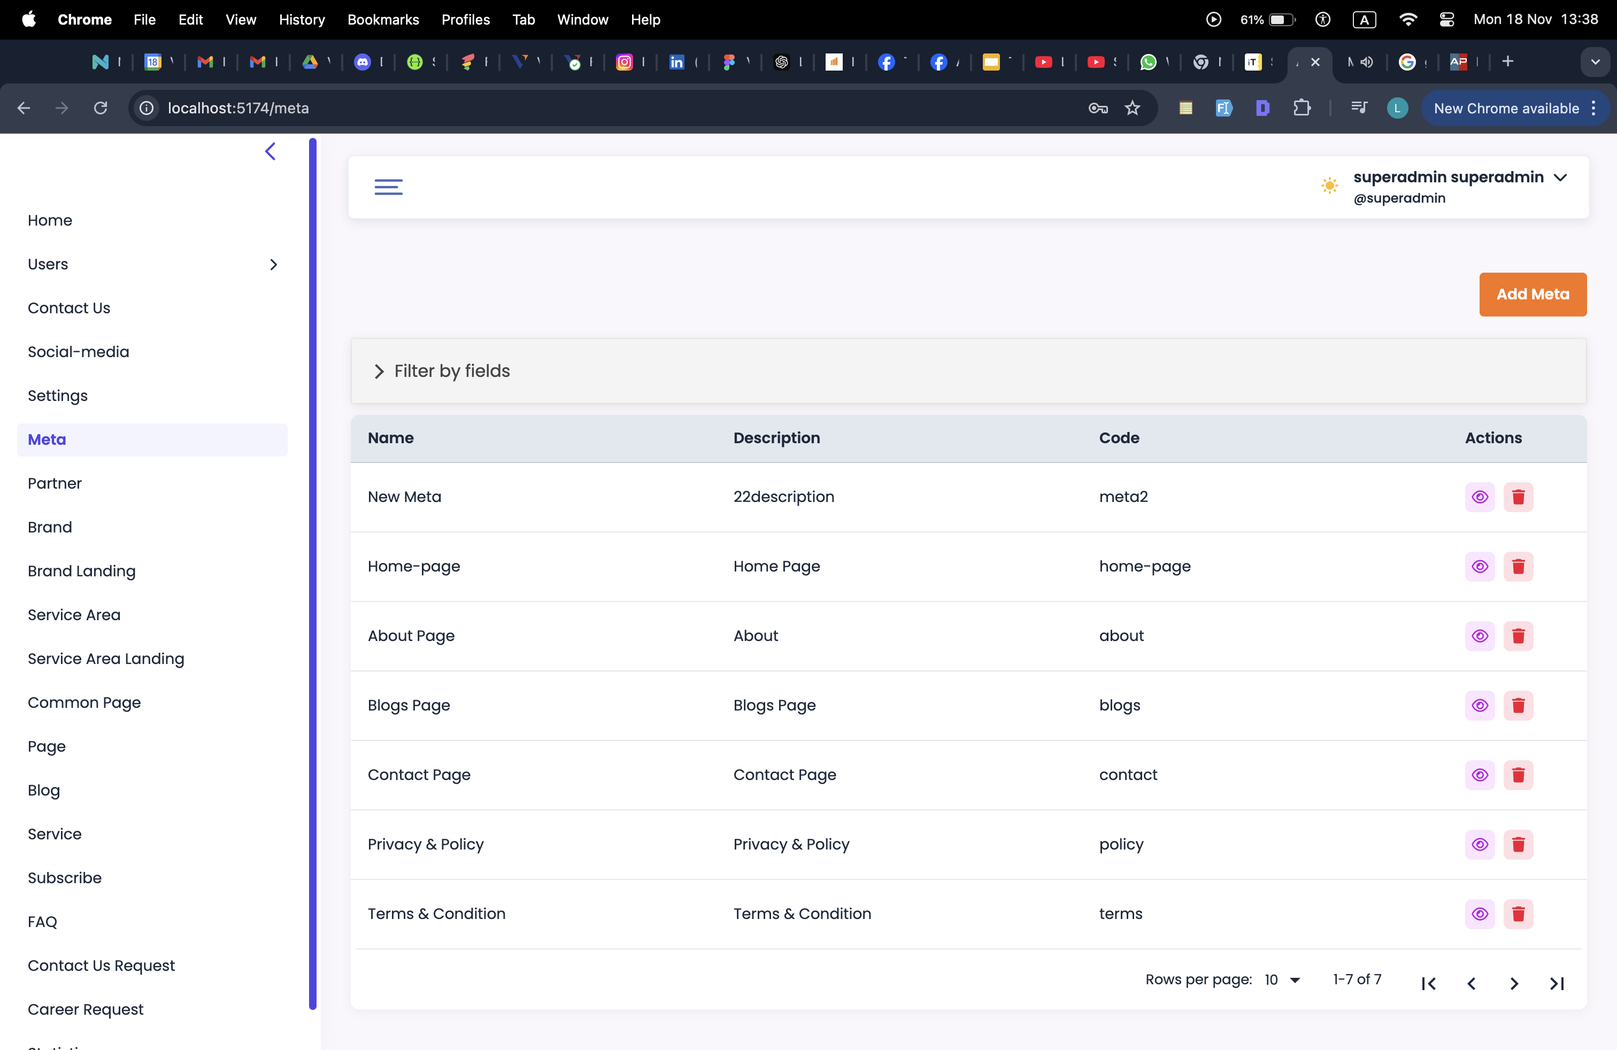Open the Chrome three-dot menu
Viewport: 1617px width, 1050px height.
point(1594,108)
